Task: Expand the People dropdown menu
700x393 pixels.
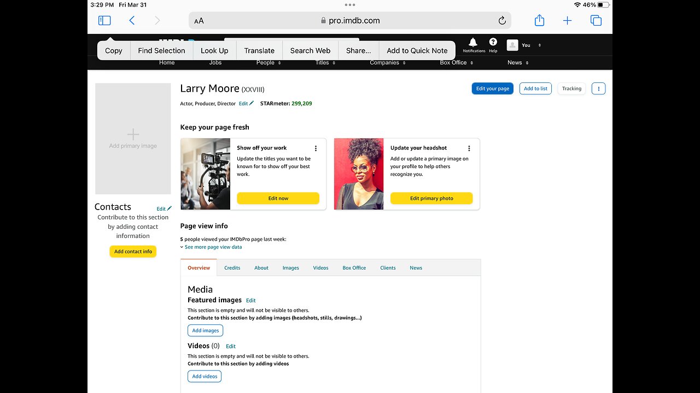Action: tap(269, 63)
